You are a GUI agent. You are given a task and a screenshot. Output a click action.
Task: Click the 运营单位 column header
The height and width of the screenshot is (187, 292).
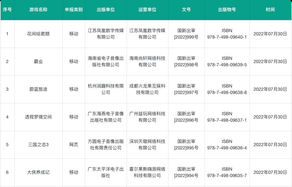click(147, 9)
